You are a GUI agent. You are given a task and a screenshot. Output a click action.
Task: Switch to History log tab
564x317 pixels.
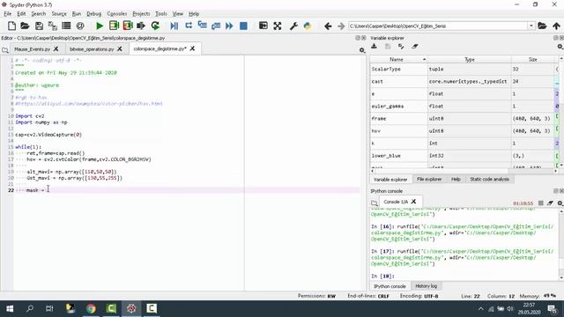click(426, 286)
